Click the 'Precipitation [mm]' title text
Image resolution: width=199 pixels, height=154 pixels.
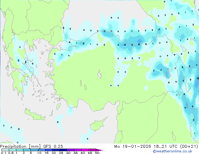point(20,146)
